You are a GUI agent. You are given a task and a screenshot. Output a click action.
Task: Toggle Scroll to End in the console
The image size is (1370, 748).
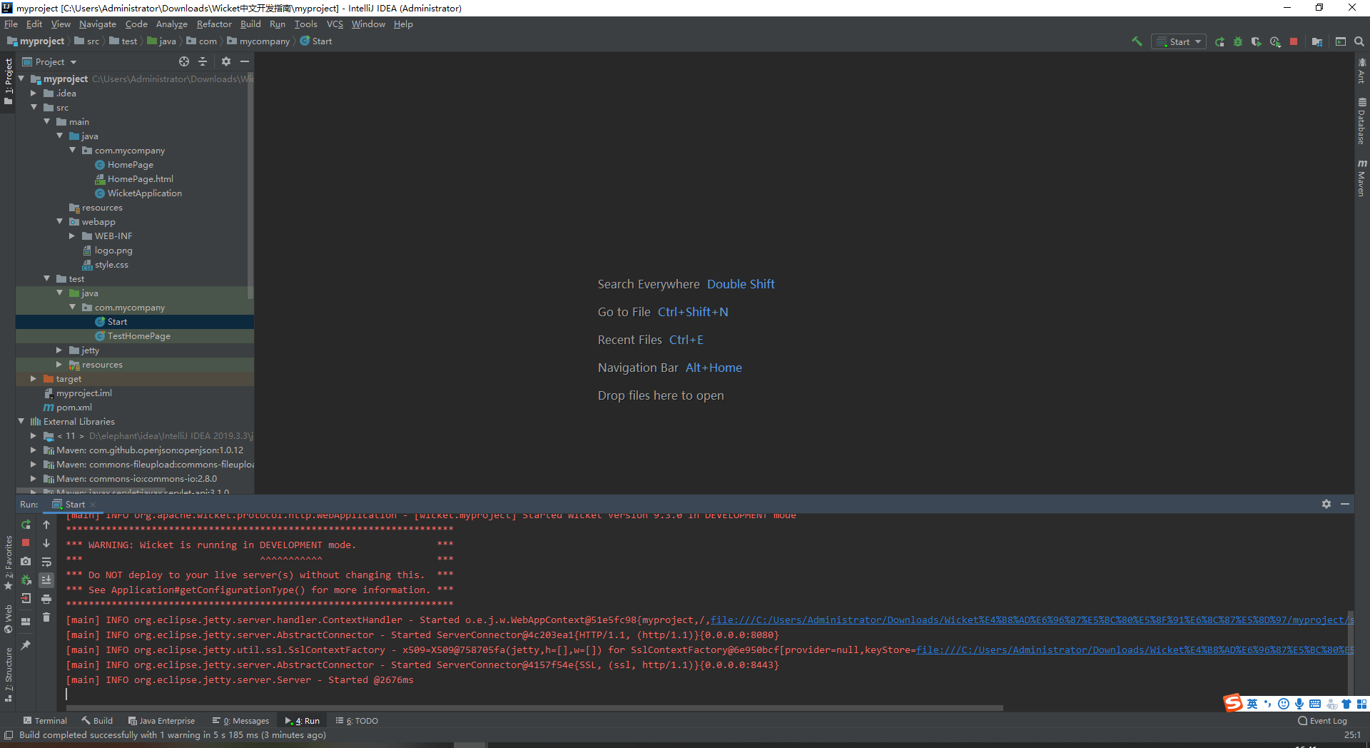(x=46, y=580)
